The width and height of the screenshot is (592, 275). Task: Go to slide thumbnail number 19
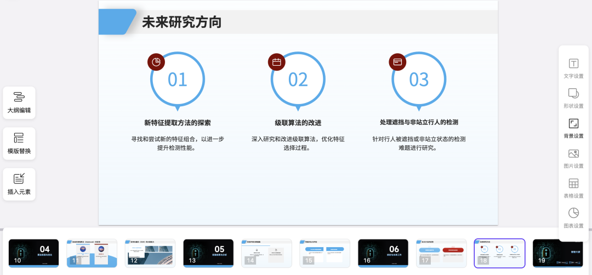point(558,253)
